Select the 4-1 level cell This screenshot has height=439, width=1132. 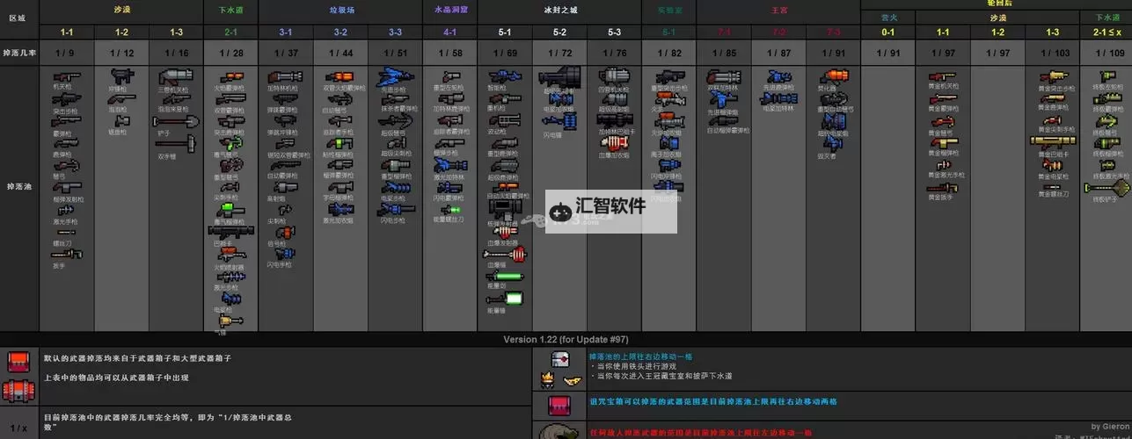click(x=450, y=32)
